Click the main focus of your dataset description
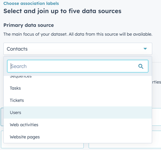The width and height of the screenshot is (161, 150). (x=78, y=34)
